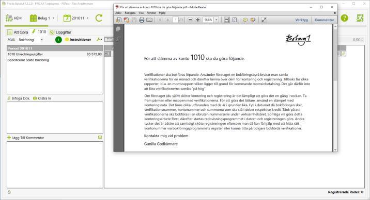Open the green help question mark
Screen dimensions: 370x200
point(344,18)
